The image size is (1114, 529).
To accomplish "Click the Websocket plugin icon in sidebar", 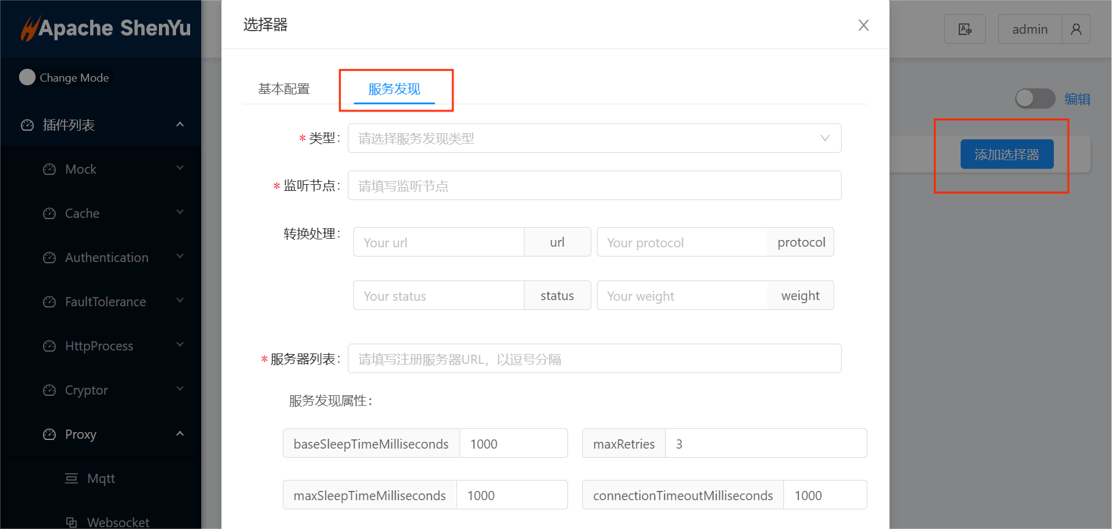I will point(72,522).
